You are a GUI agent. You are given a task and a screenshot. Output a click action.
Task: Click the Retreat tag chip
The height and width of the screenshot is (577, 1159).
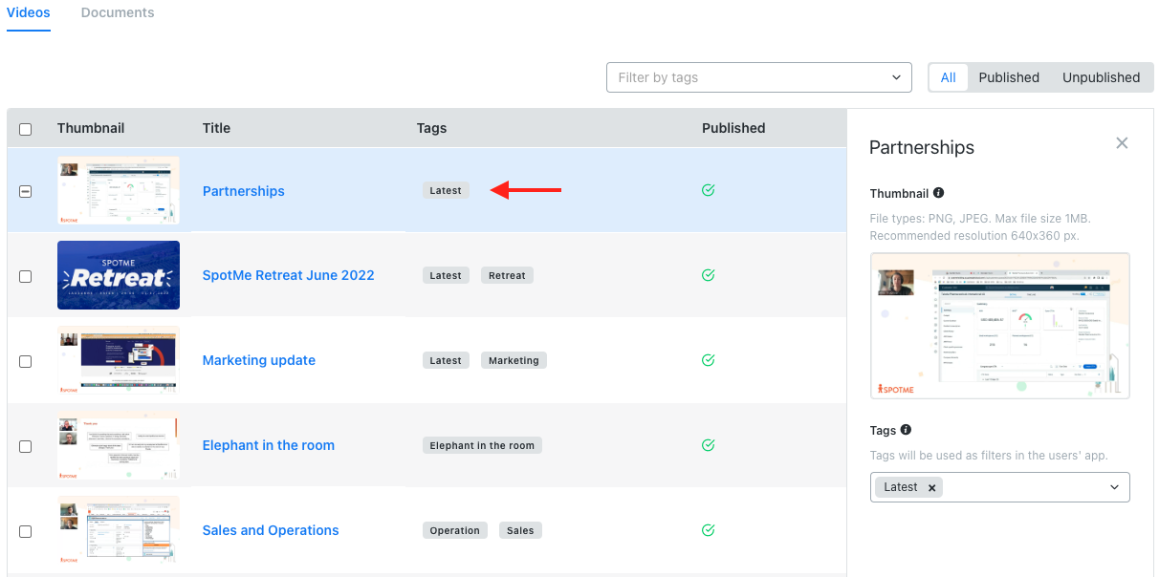[x=507, y=275]
